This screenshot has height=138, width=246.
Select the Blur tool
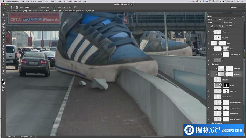click(3, 52)
